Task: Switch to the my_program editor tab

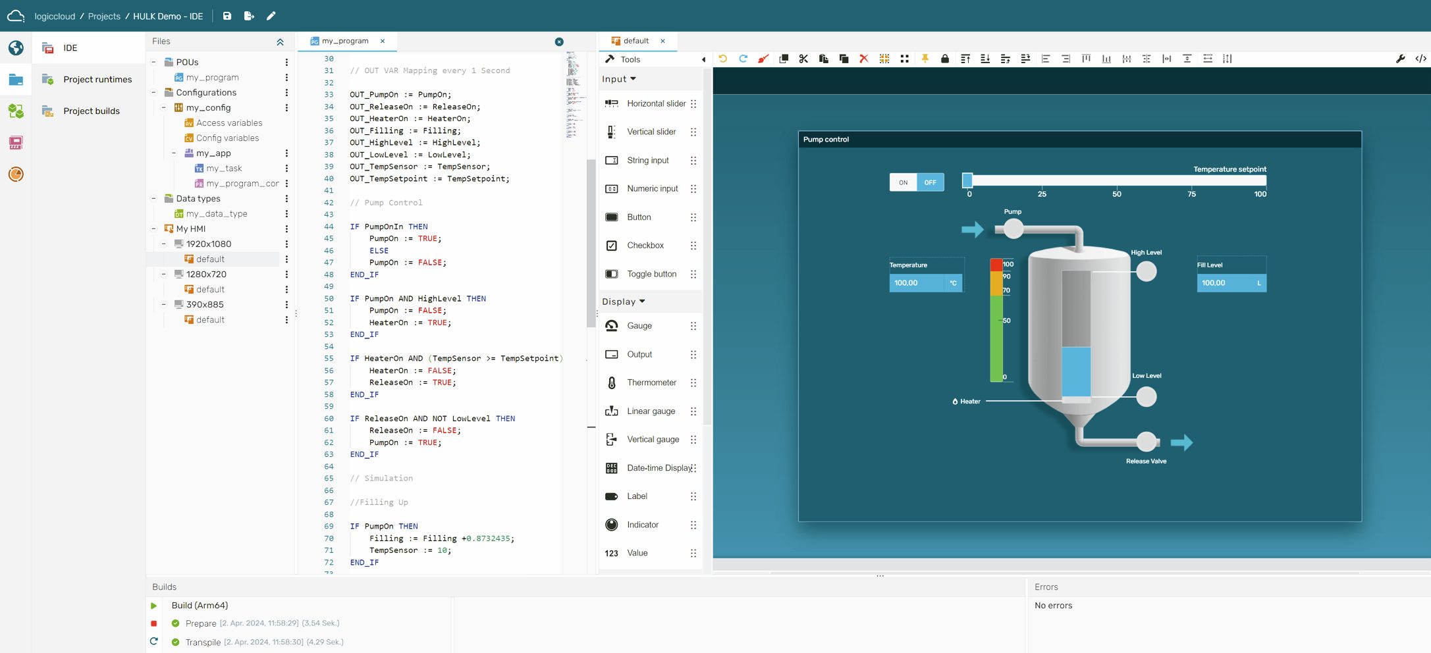Action: pos(345,41)
